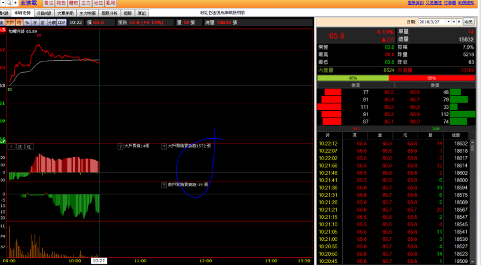Open the 主力地圖 tab

coord(88,13)
